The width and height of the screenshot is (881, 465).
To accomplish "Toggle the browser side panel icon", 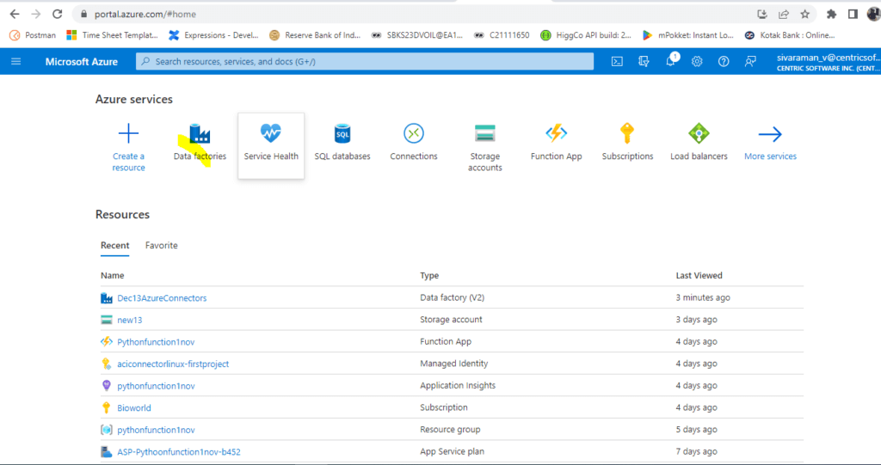I will pyautogui.click(x=853, y=14).
